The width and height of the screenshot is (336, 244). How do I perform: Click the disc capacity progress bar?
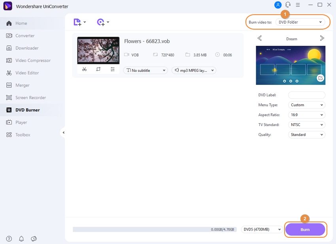(x=155, y=229)
